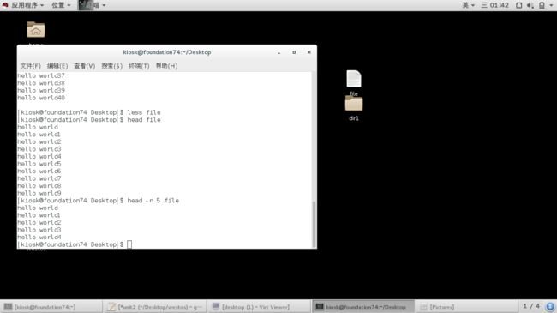The height and width of the screenshot is (313, 557).
Task: Open the 英 input method dropdown
Action: click(468, 5)
